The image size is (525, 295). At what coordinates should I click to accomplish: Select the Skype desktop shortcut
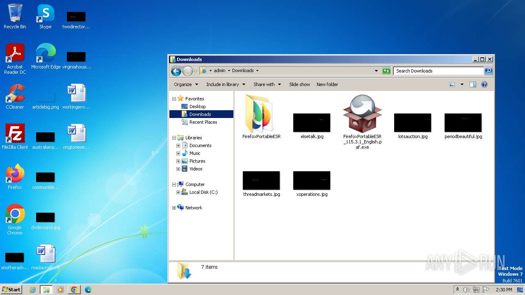45,16
